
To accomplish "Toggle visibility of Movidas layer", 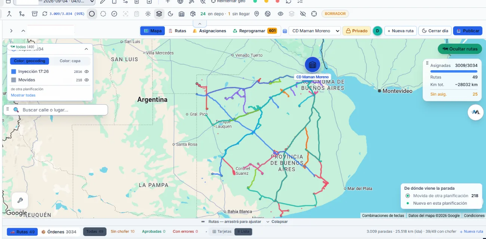I will tap(86, 80).
